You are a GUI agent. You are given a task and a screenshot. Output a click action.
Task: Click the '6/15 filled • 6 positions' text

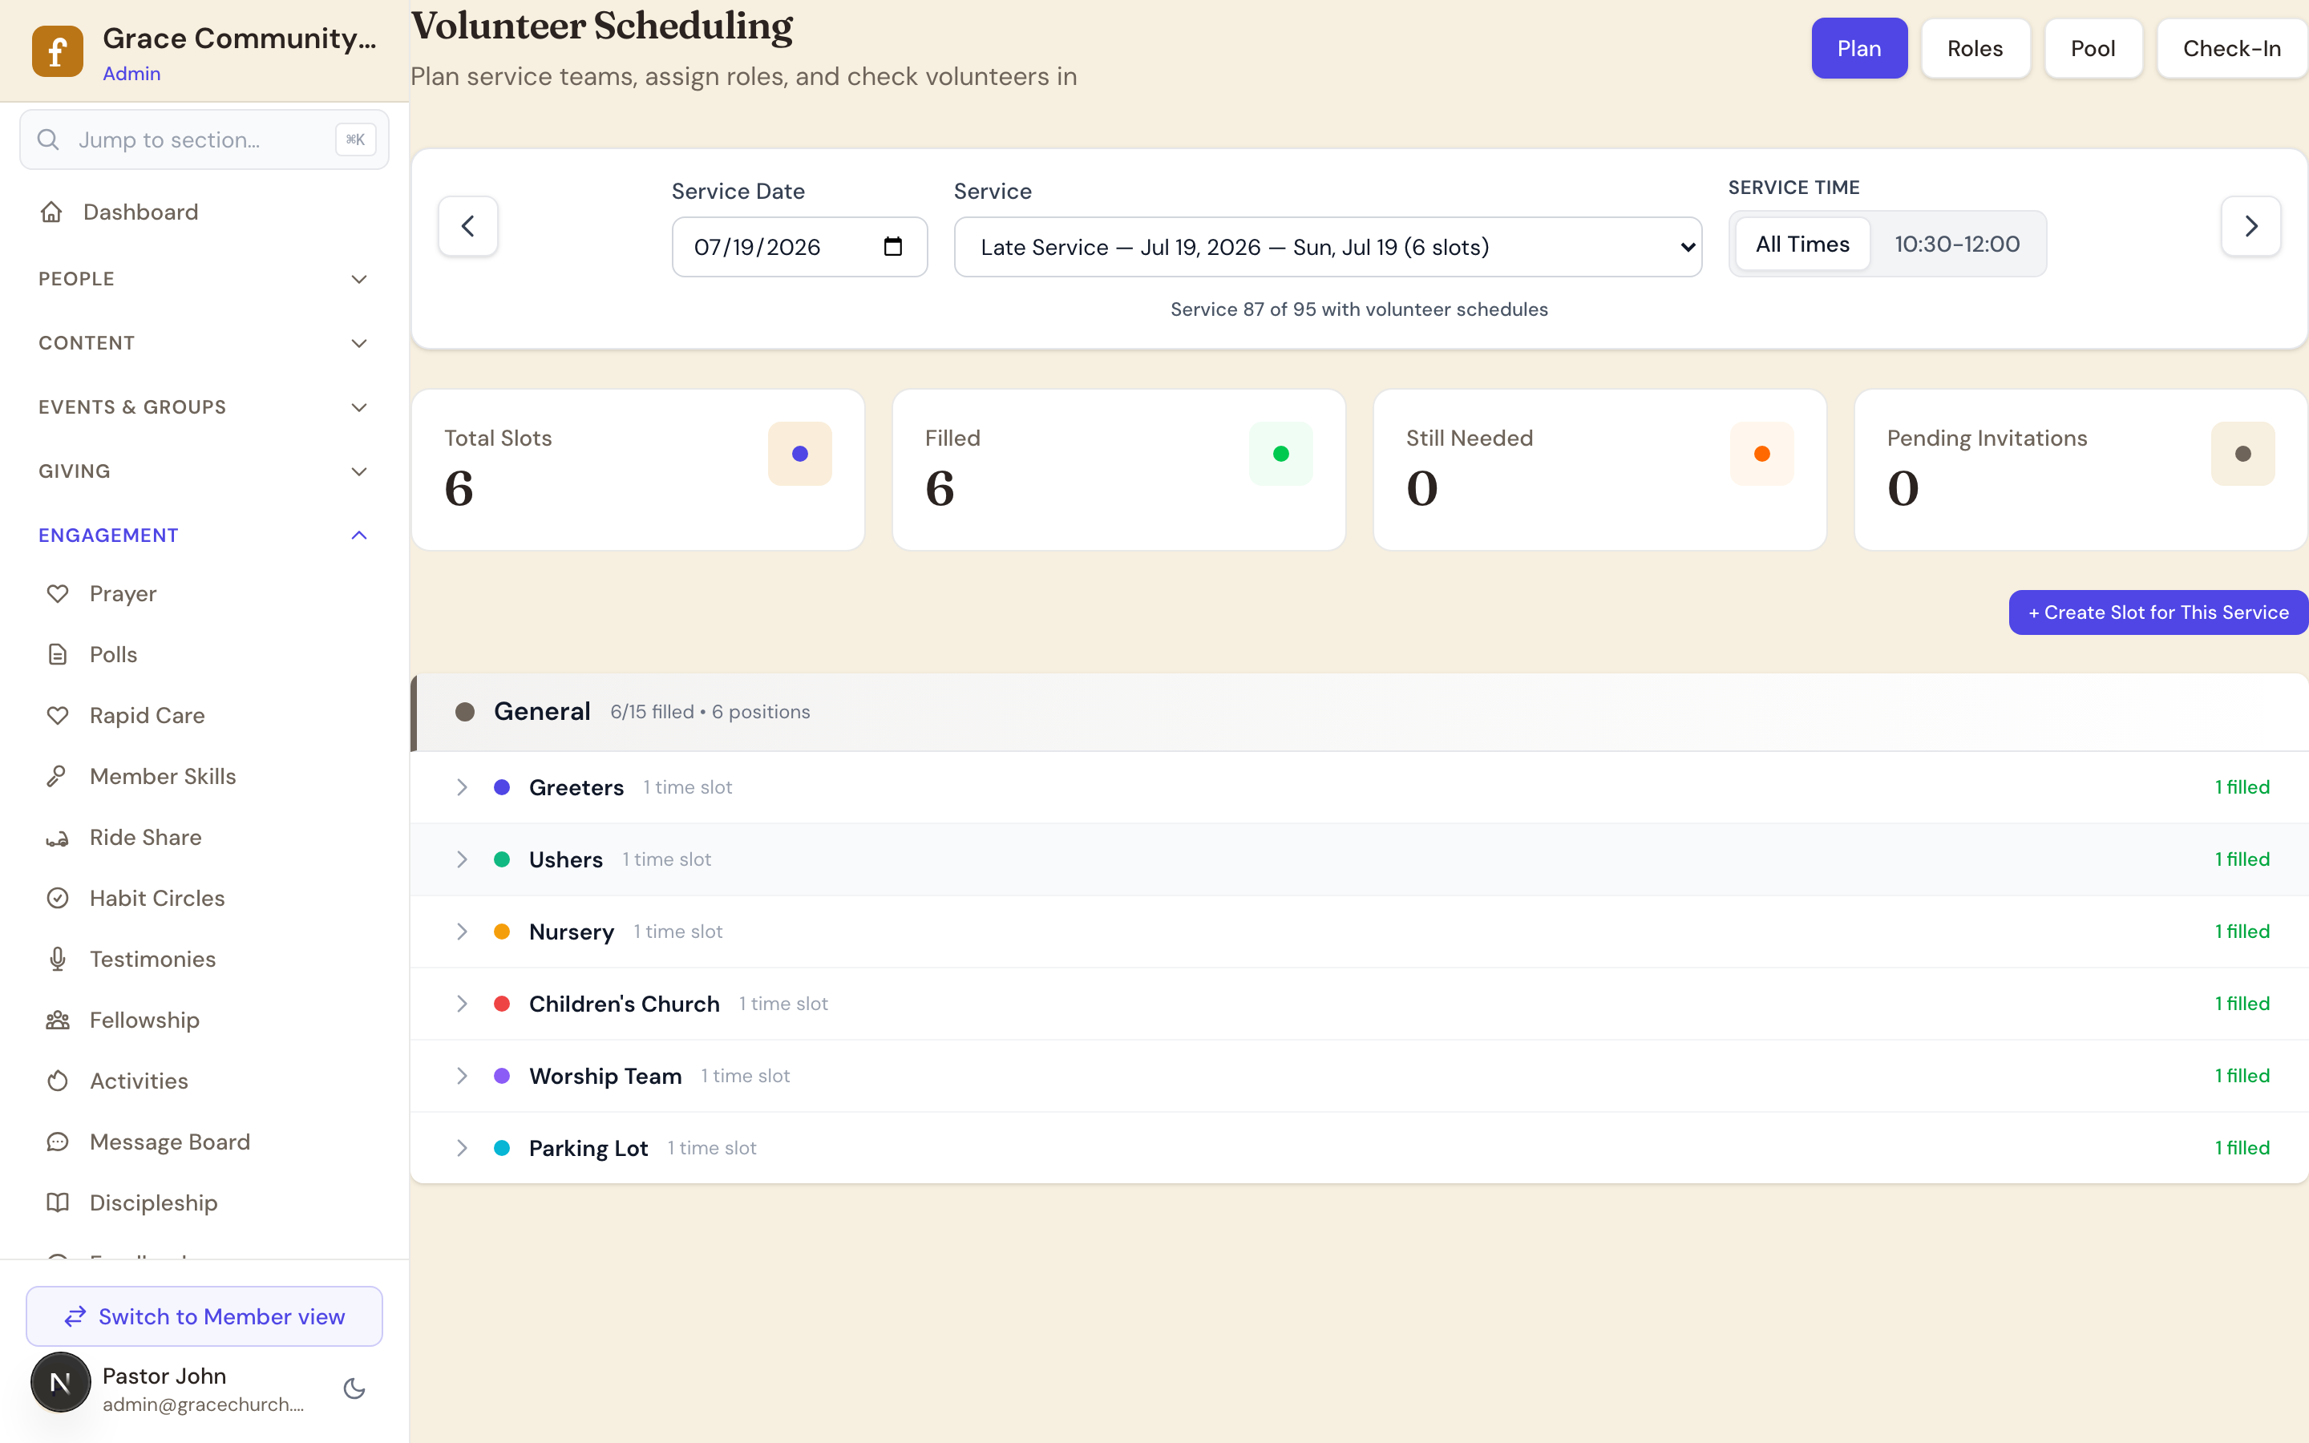pyautogui.click(x=710, y=712)
